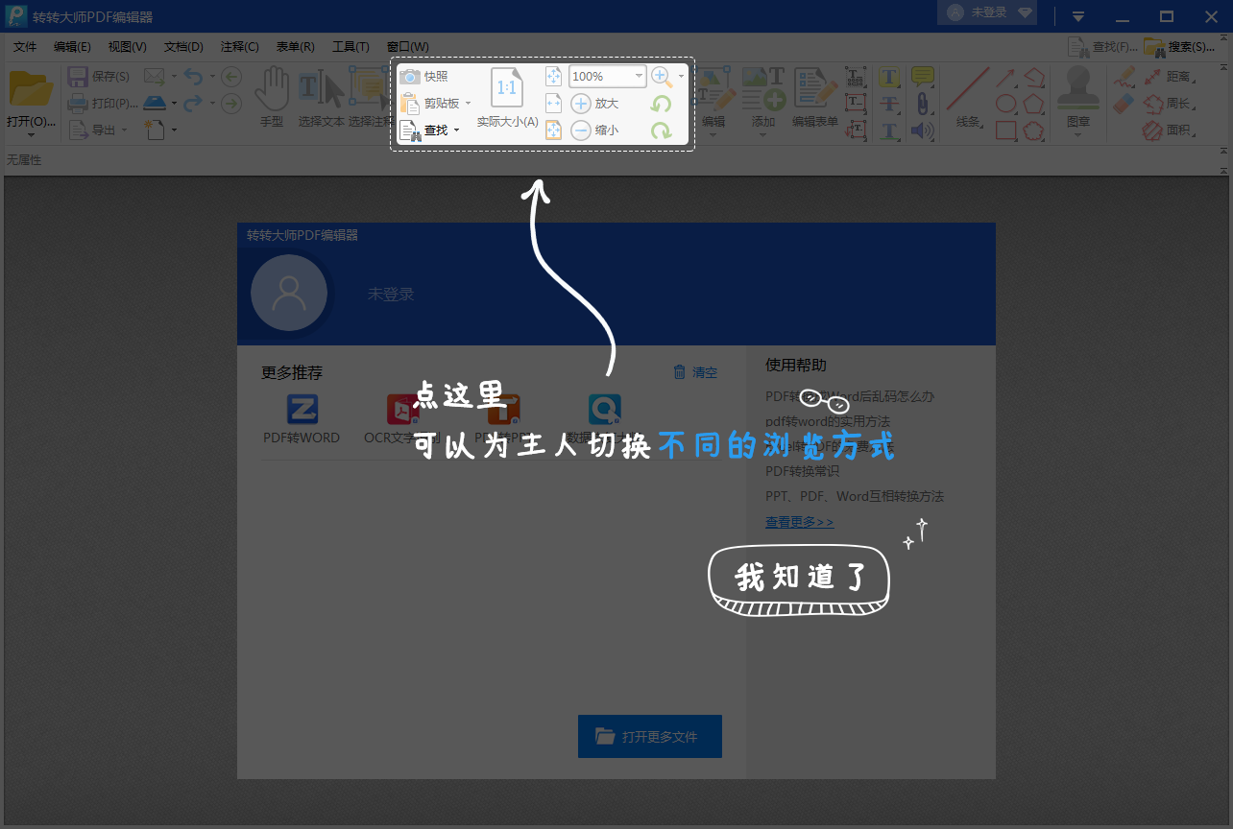The image size is (1233, 829).
Task: Click the next view right arrow icon
Action: pyautogui.click(x=231, y=104)
